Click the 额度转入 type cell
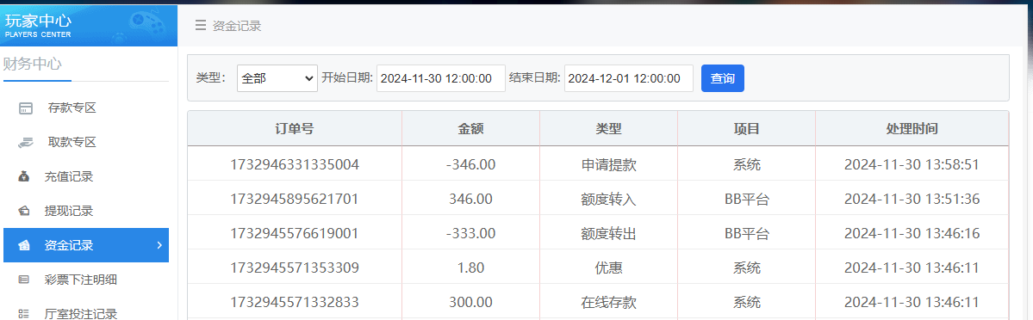This screenshot has height=320, width=1033. [608, 199]
